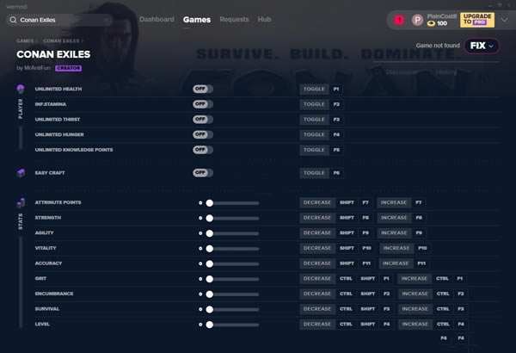Expand the FIX dropdown
Screen dimensions: 516x353
click(x=482, y=46)
